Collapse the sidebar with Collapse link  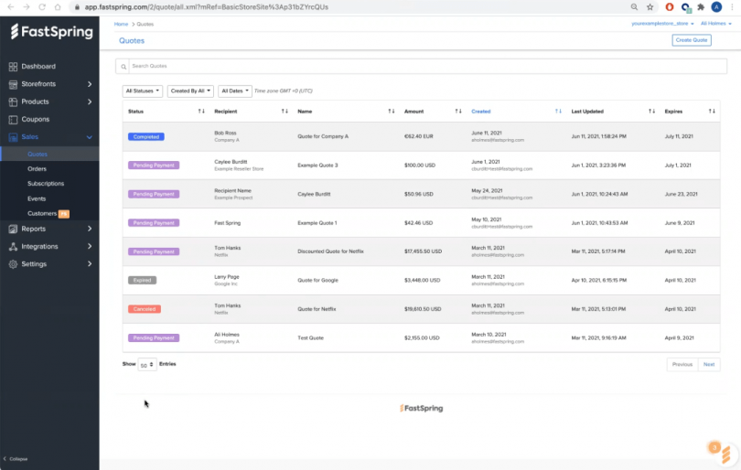click(16, 459)
